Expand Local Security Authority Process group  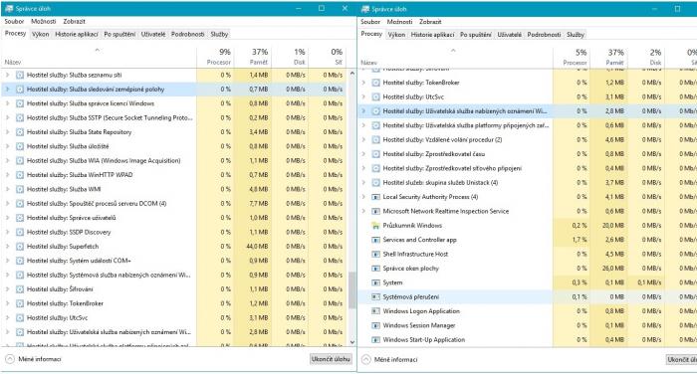[x=363, y=197]
